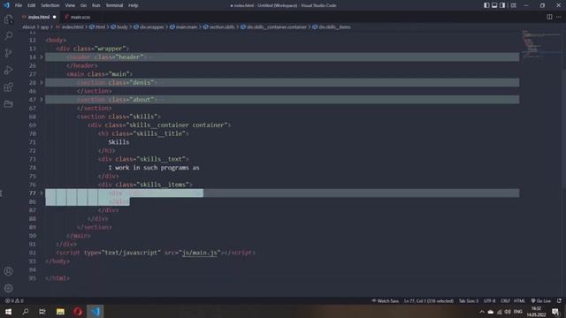Viewport: 566px width, 318px height.
Task: Open File Explorer from the taskbar
Action: 60,312
